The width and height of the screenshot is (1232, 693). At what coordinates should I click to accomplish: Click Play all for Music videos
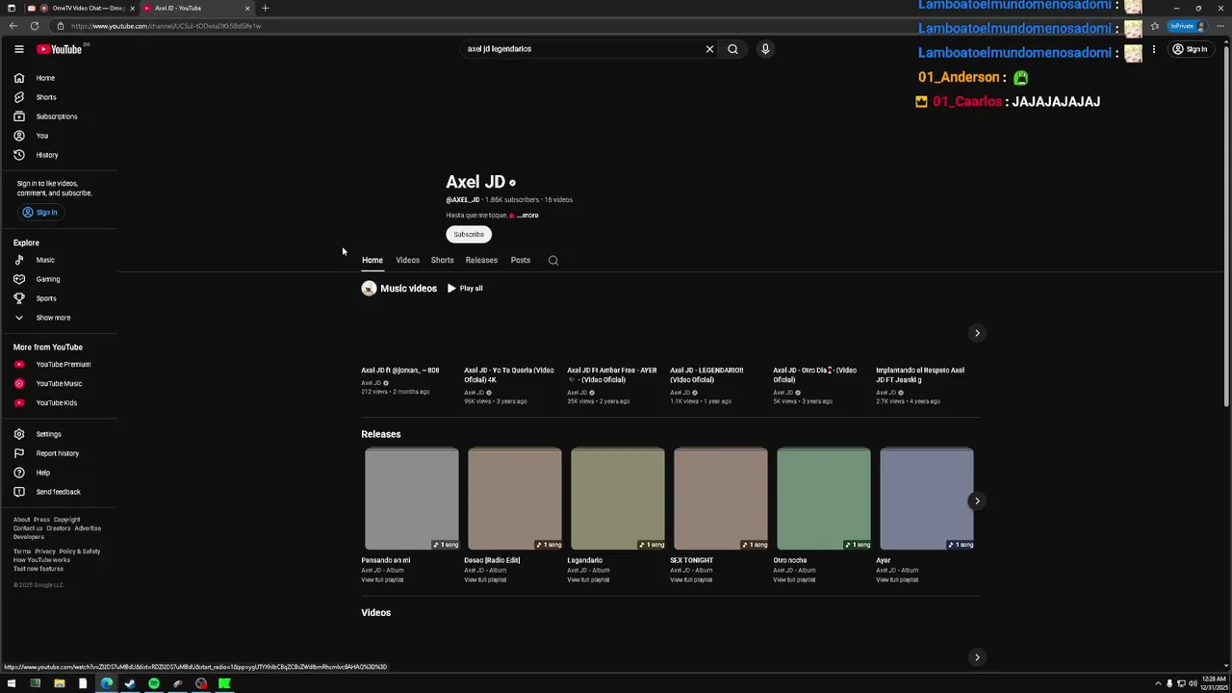pyautogui.click(x=465, y=289)
